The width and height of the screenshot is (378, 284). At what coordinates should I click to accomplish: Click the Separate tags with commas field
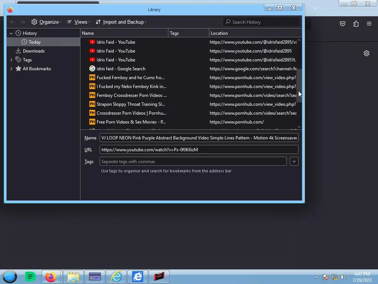tap(193, 162)
